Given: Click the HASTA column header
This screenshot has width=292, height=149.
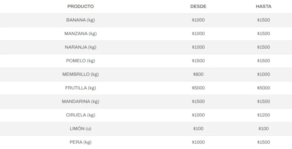Looking at the screenshot, I should pos(264,7).
